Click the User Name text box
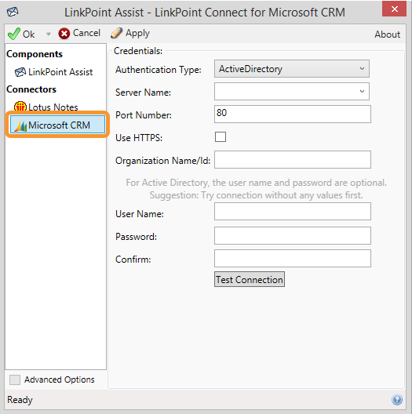412x414 pixels. click(293, 211)
